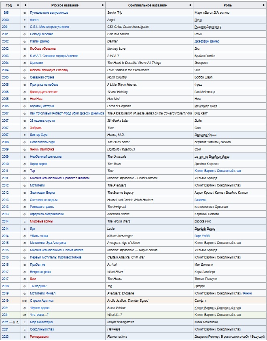Open Прибытие film link
267x341 pixels.
pos(37,265)
